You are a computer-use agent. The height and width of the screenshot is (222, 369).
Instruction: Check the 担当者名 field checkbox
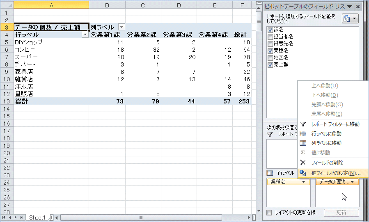click(x=270, y=37)
